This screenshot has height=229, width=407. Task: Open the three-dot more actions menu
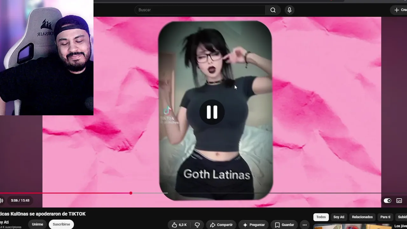click(305, 225)
